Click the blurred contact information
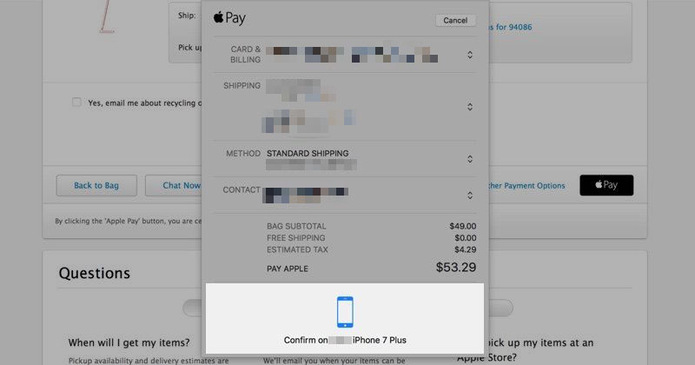The image size is (695, 365). (x=305, y=196)
